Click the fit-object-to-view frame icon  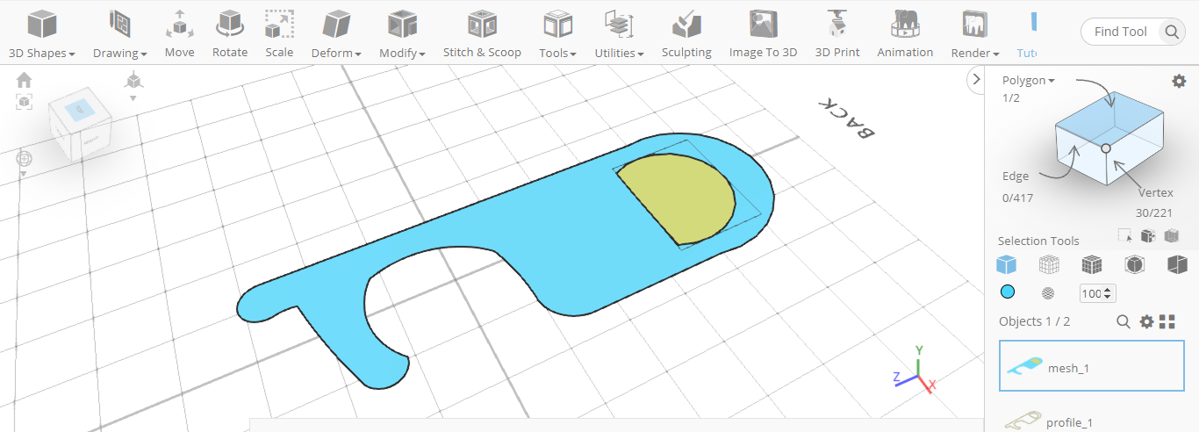click(24, 102)
